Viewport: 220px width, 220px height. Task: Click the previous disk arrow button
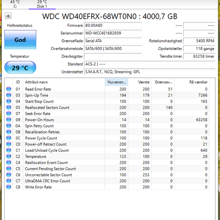pyautogui.click(x=8, y=16)
